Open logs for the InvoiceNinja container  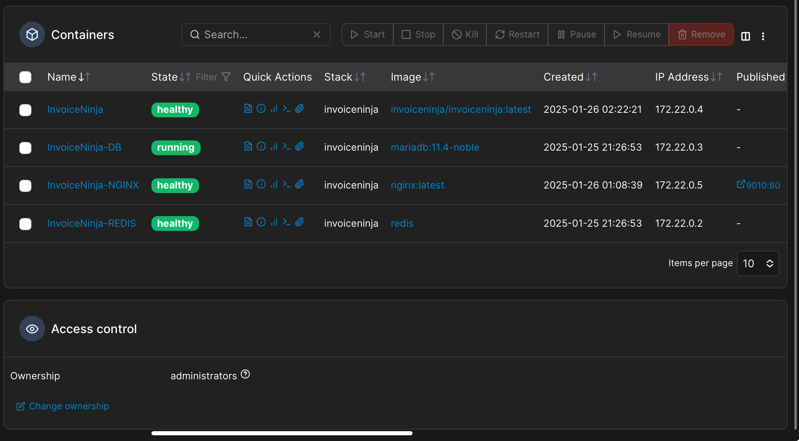click(248, 109)
